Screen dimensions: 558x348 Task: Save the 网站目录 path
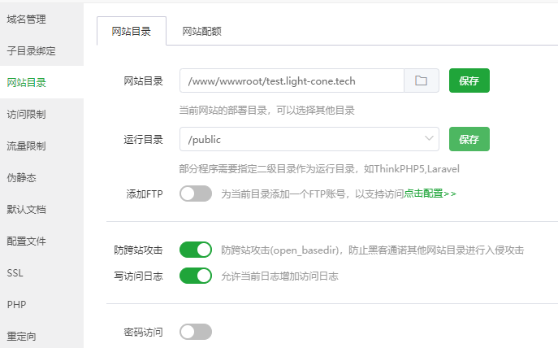(x=469, y=81)
